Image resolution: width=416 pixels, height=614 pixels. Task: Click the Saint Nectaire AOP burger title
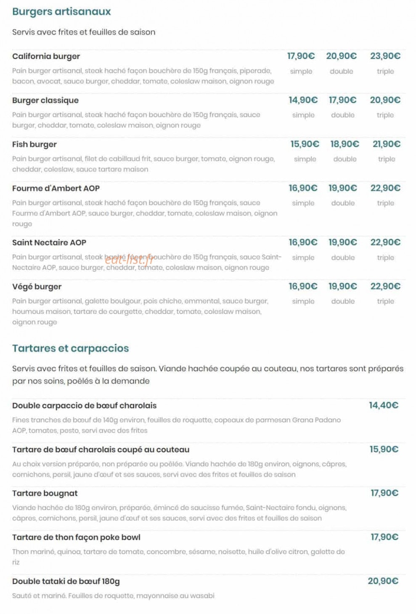(49, 242)
